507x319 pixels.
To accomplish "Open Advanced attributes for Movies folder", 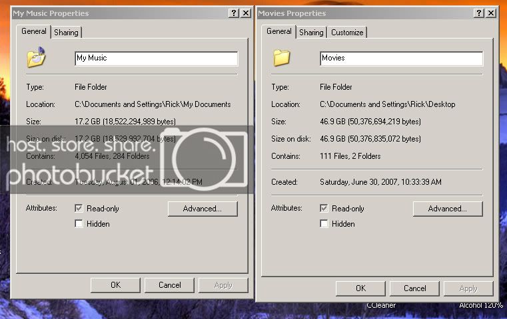I will pos(447,209).
